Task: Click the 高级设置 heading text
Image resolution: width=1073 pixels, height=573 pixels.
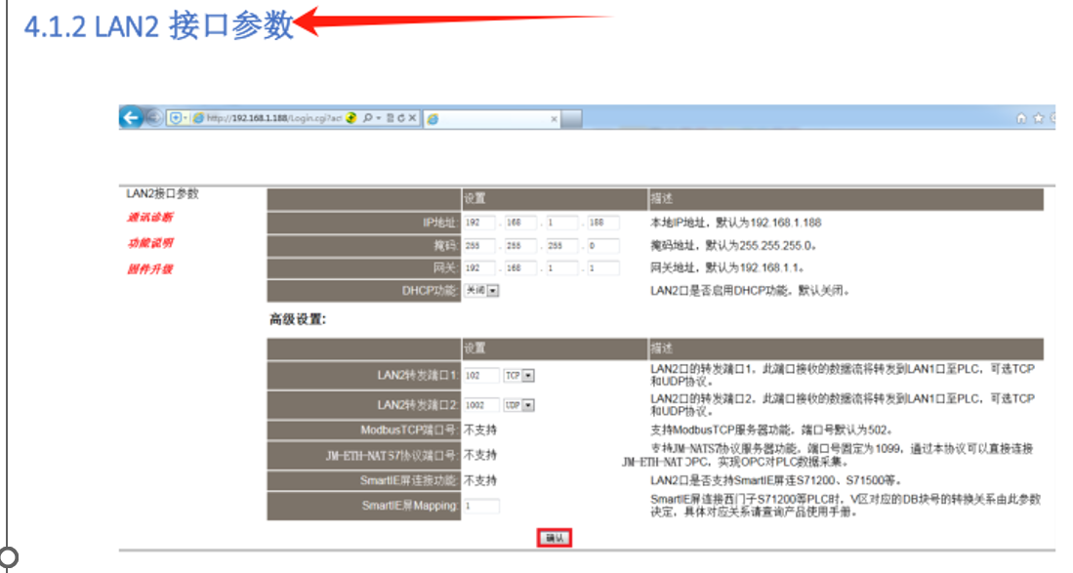Action: click(298, 319)
